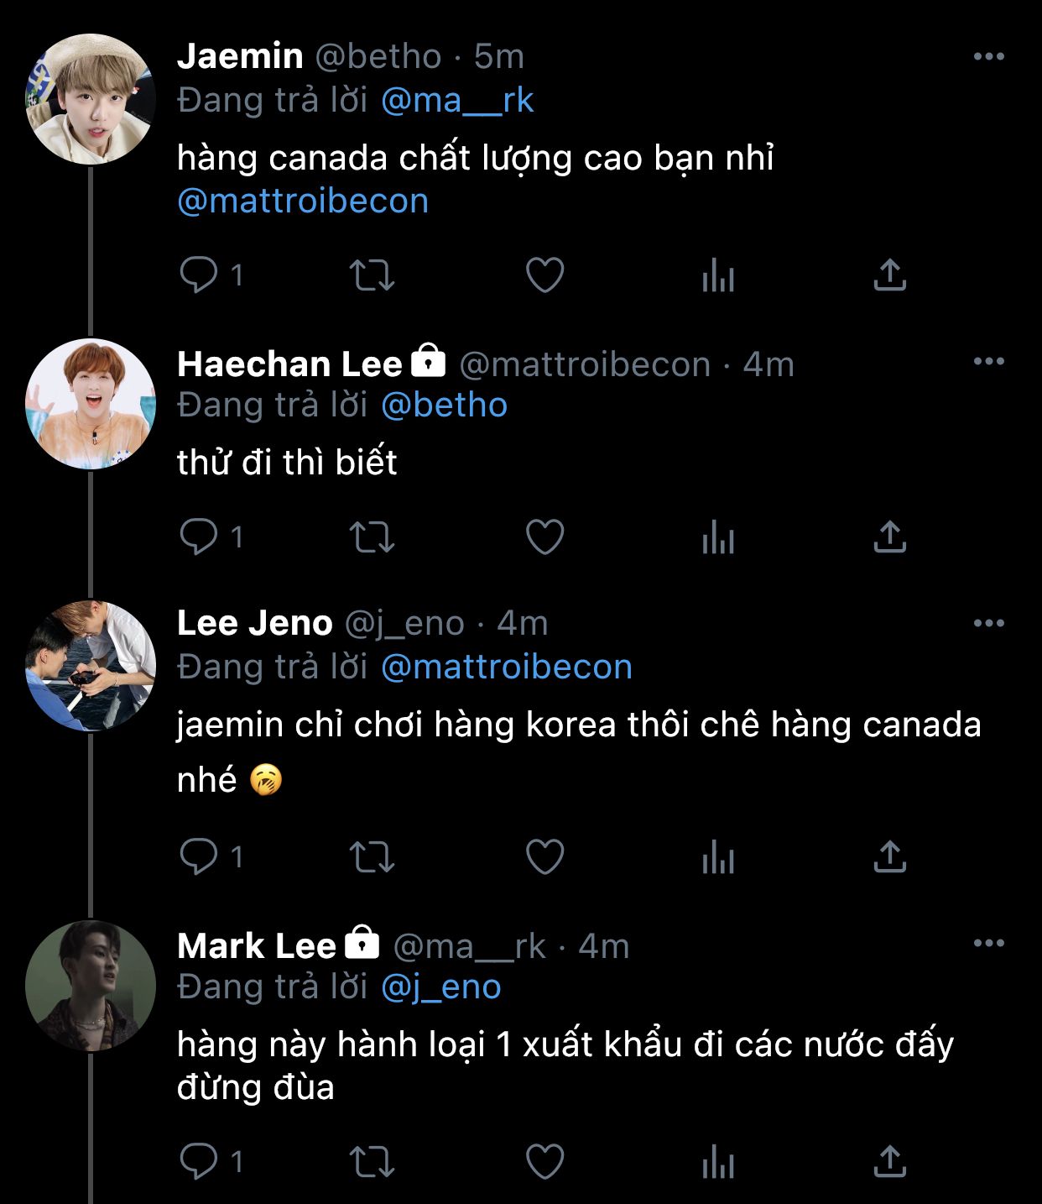Open @betho link in Haechan's reply
This screenshot has height=1204, width=1042.
444,406
